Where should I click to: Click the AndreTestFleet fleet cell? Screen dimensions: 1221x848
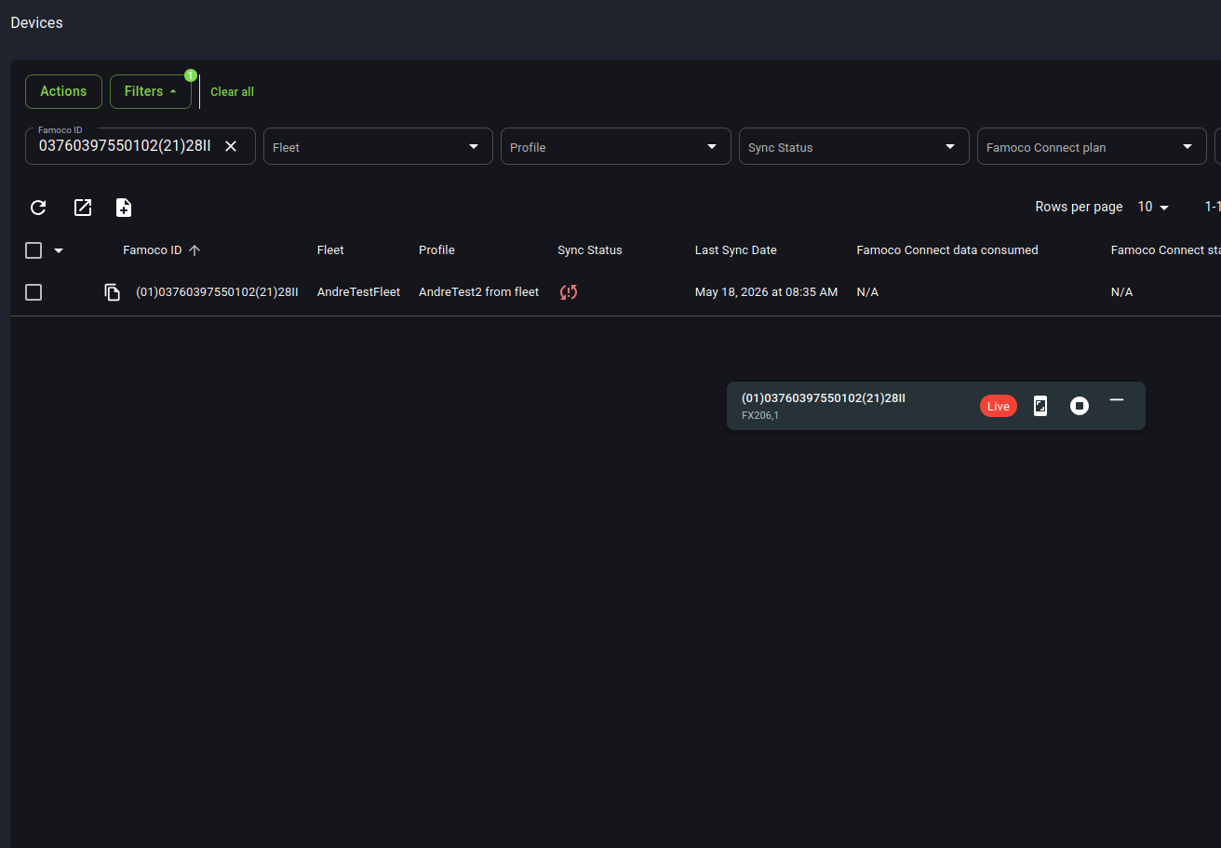pos(358,292)
